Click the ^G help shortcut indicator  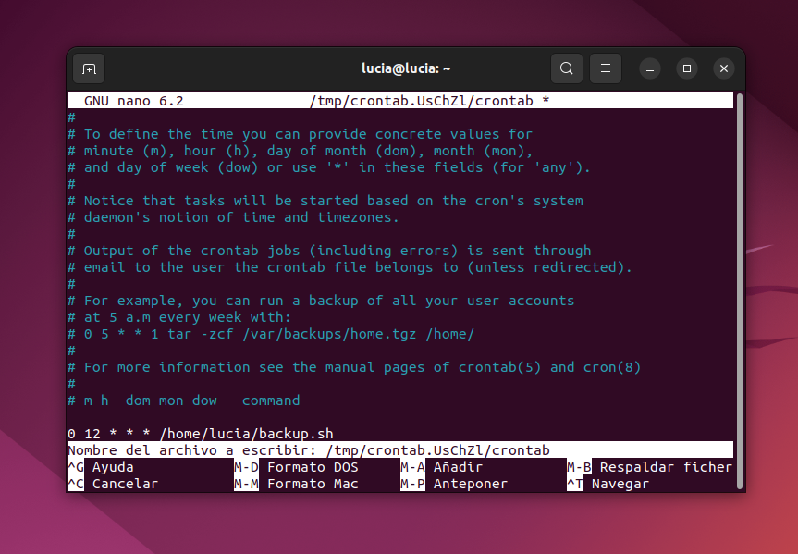click(75, 467)
